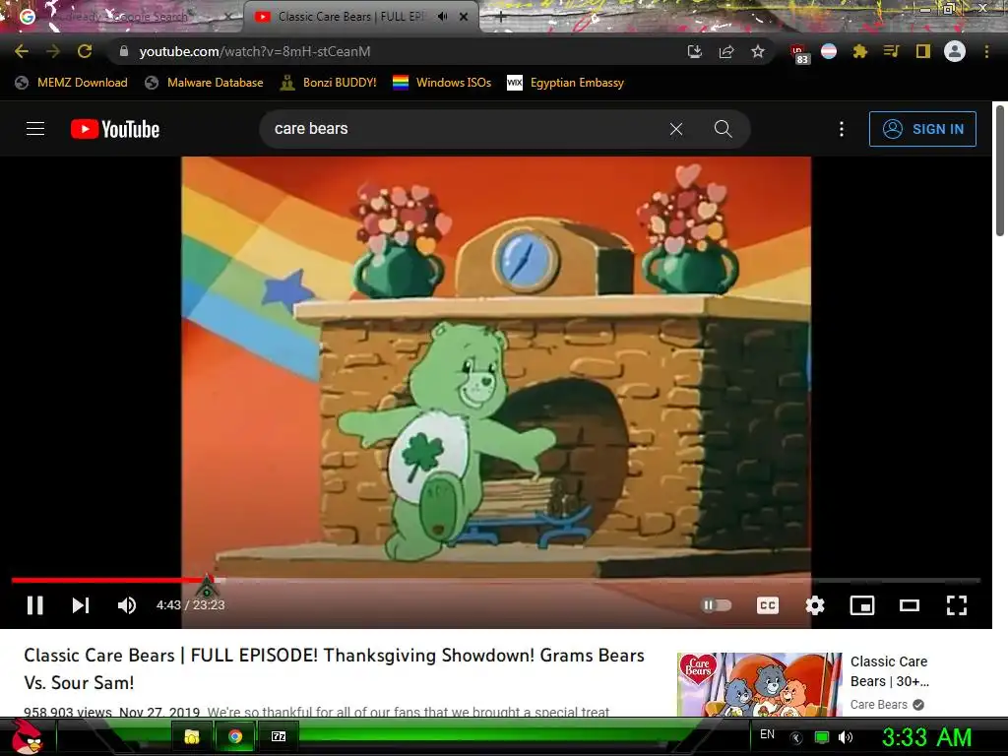Pause the video
The image size is (1008, 756).
tap(34, 605)
